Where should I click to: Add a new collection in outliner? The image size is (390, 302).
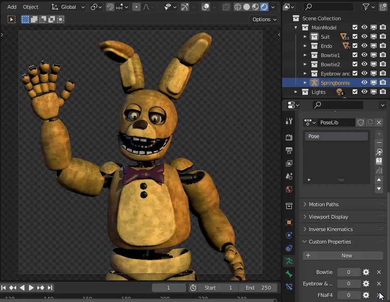(x=383, y=7)
